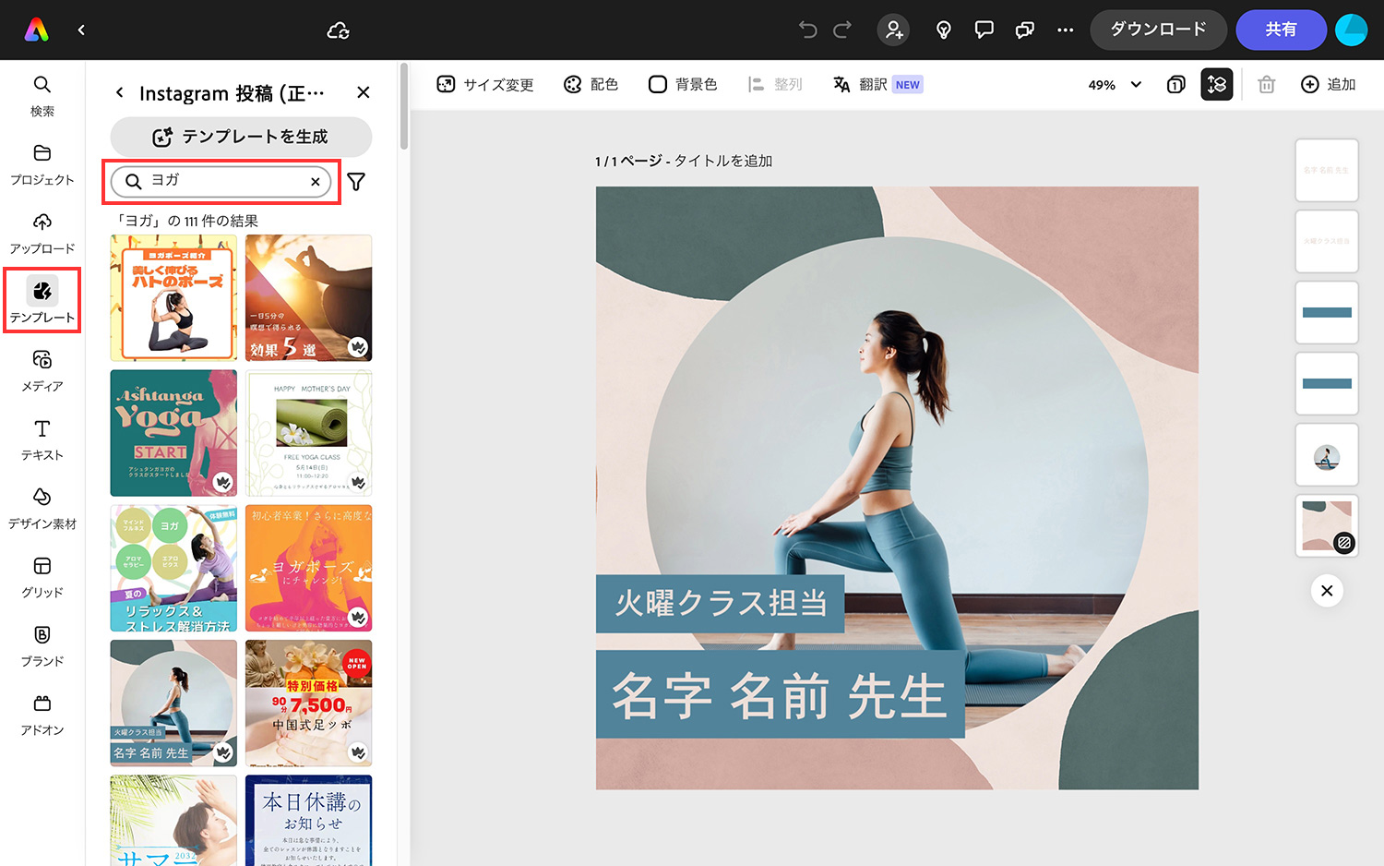Select the 火曜クラス担当 layer thumbnail
Screen dimensions: 1384x866
pyautogui.click(x=1327, y=241)
